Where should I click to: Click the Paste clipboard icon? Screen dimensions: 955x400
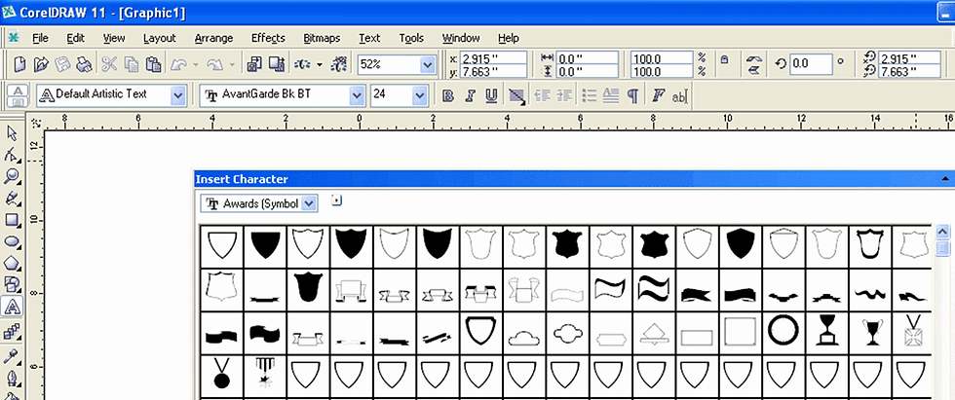pyautogui.click(x=154, y=64)
